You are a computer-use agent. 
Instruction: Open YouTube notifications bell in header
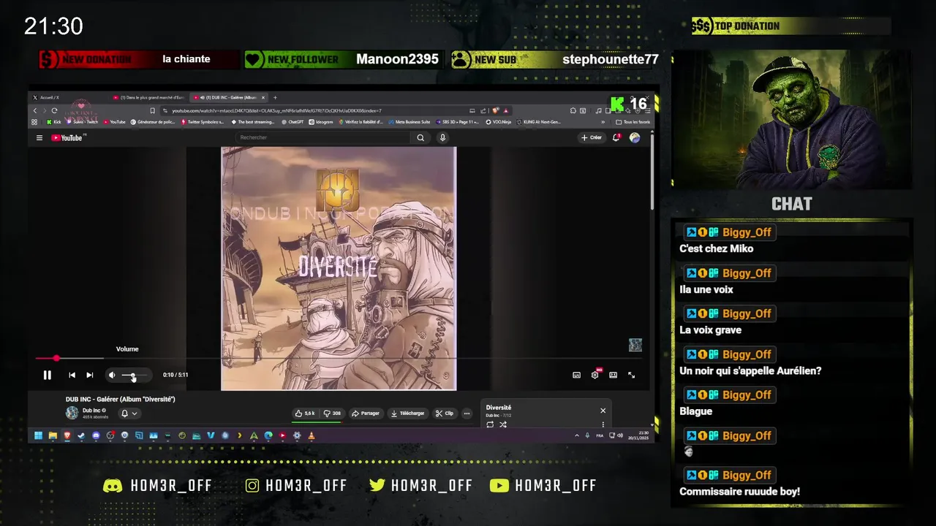click(x=616, y=137)
